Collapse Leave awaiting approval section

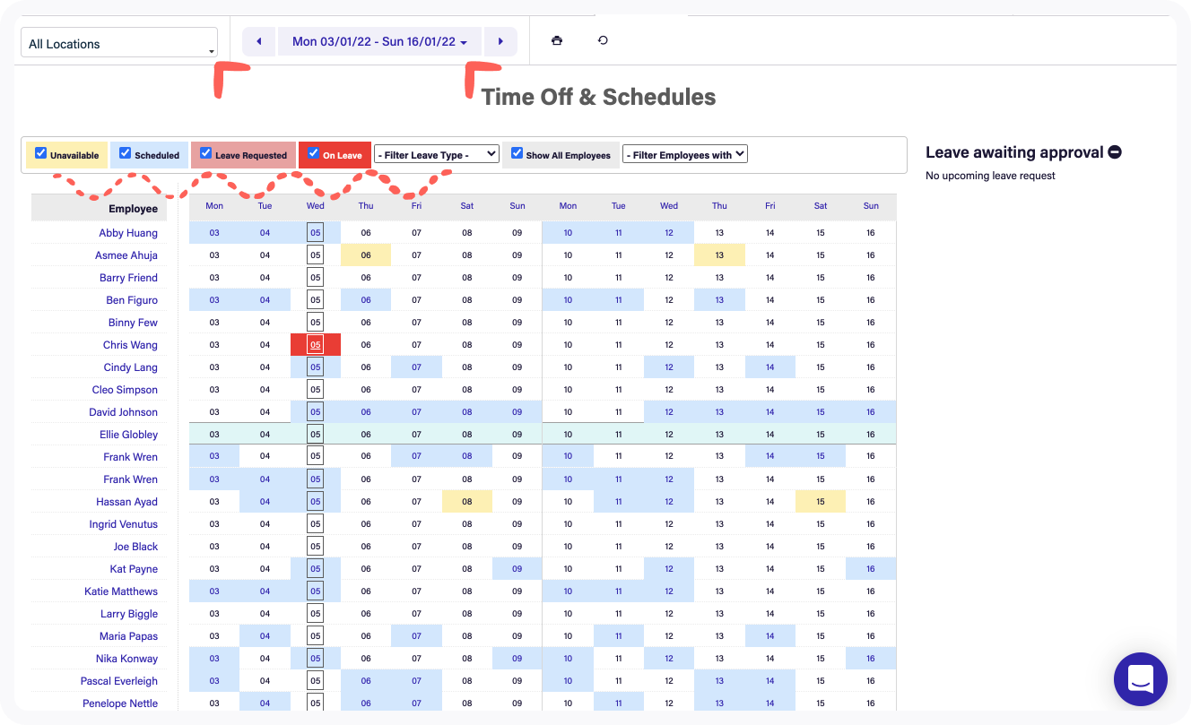click(1115, 152)
